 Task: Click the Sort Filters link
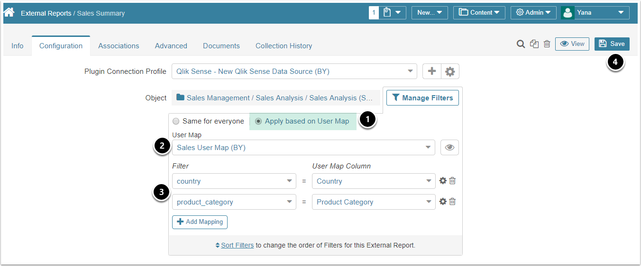[x=237, y=245]
